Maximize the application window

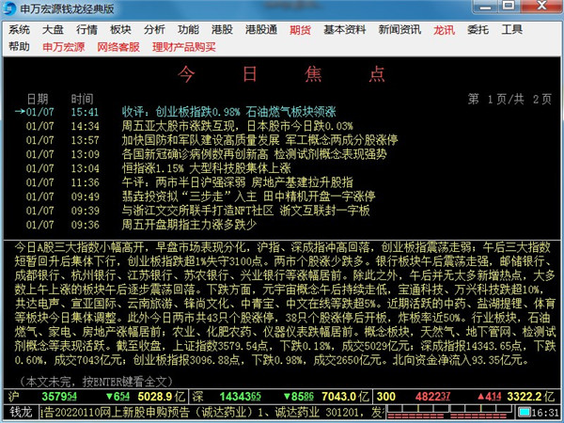coord(530,9)
